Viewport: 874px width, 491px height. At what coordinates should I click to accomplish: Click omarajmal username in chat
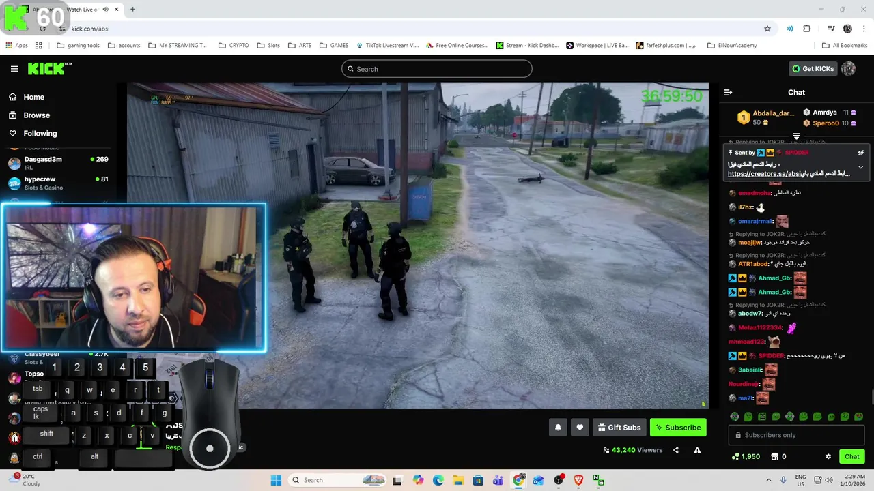pos(755,222)
